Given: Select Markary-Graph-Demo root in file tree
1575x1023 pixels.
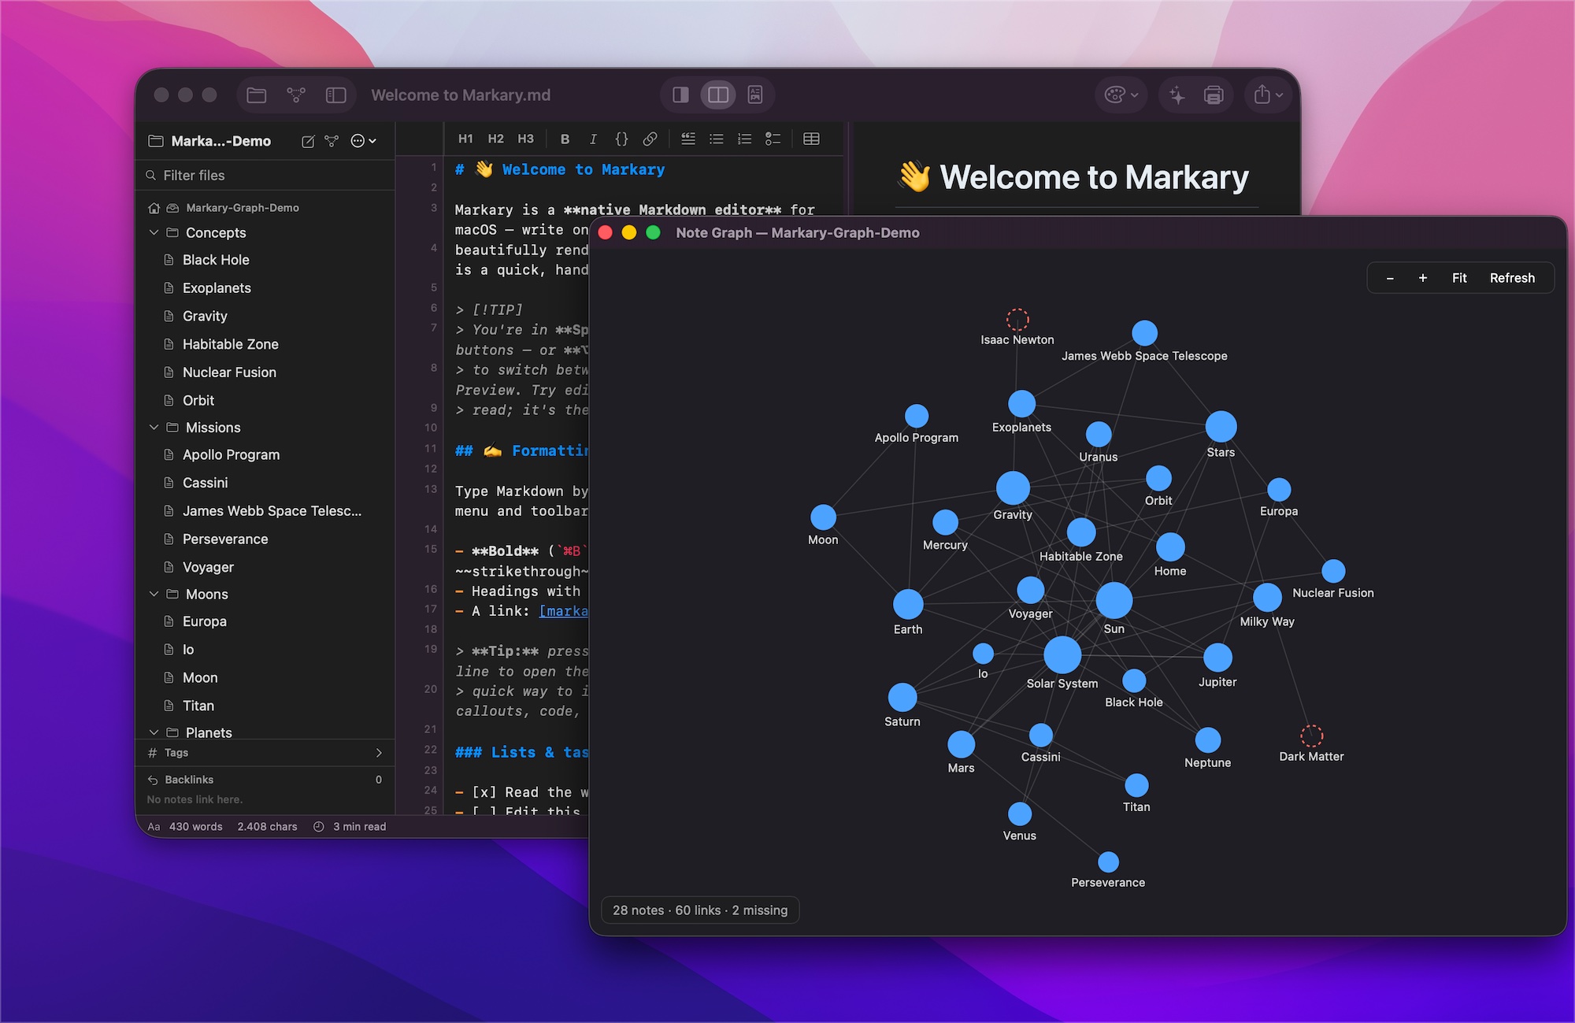Looking at the screenshot, I should point(243,208).
